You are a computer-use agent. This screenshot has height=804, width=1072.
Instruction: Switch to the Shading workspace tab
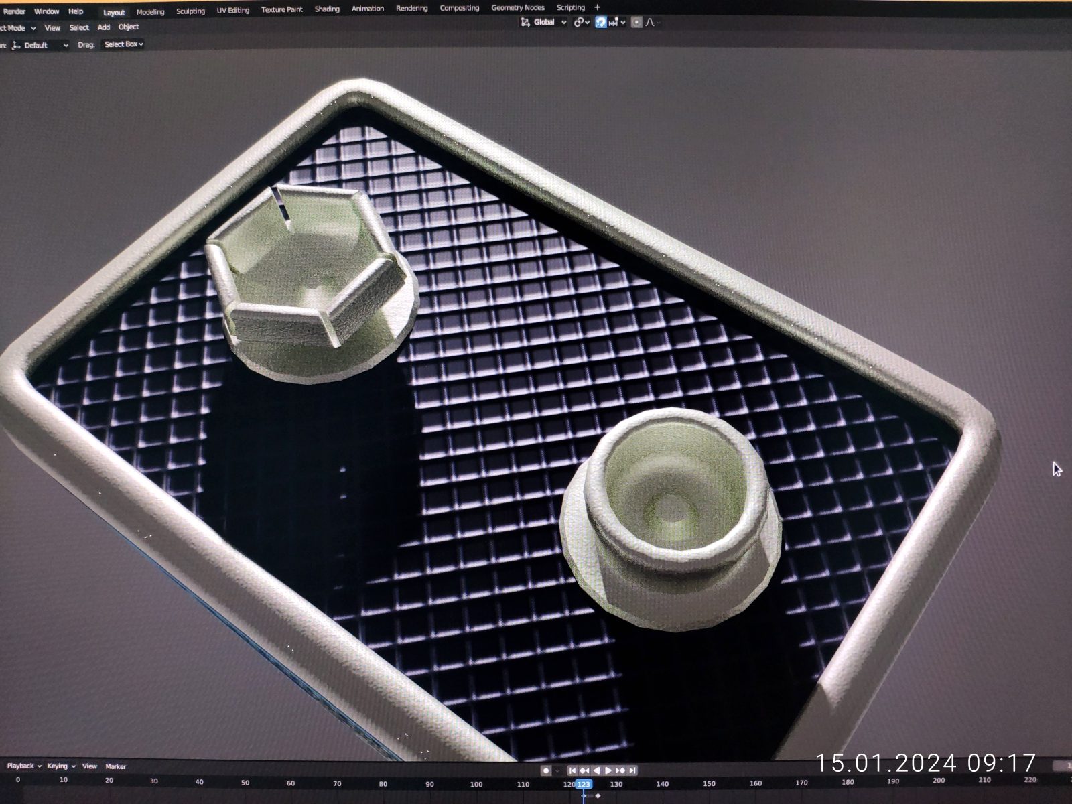(x=327, y=9)
